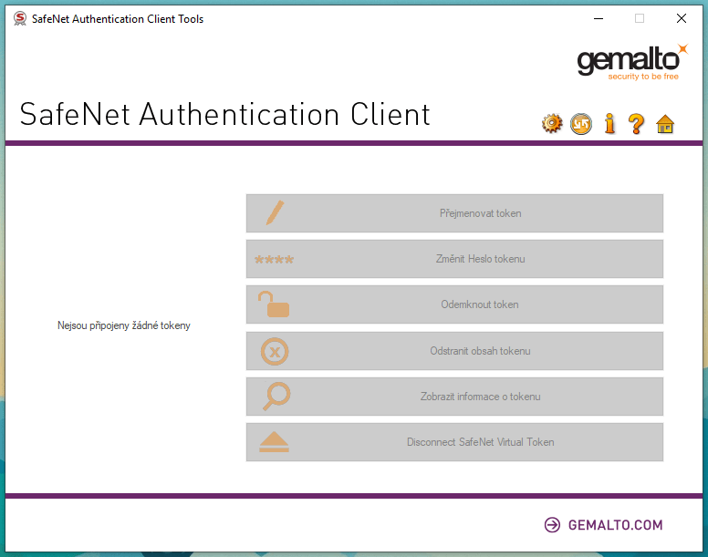Click the arrow circle icon beside GEMALTO.COM
708x557 pixels.
click(552, 525)
